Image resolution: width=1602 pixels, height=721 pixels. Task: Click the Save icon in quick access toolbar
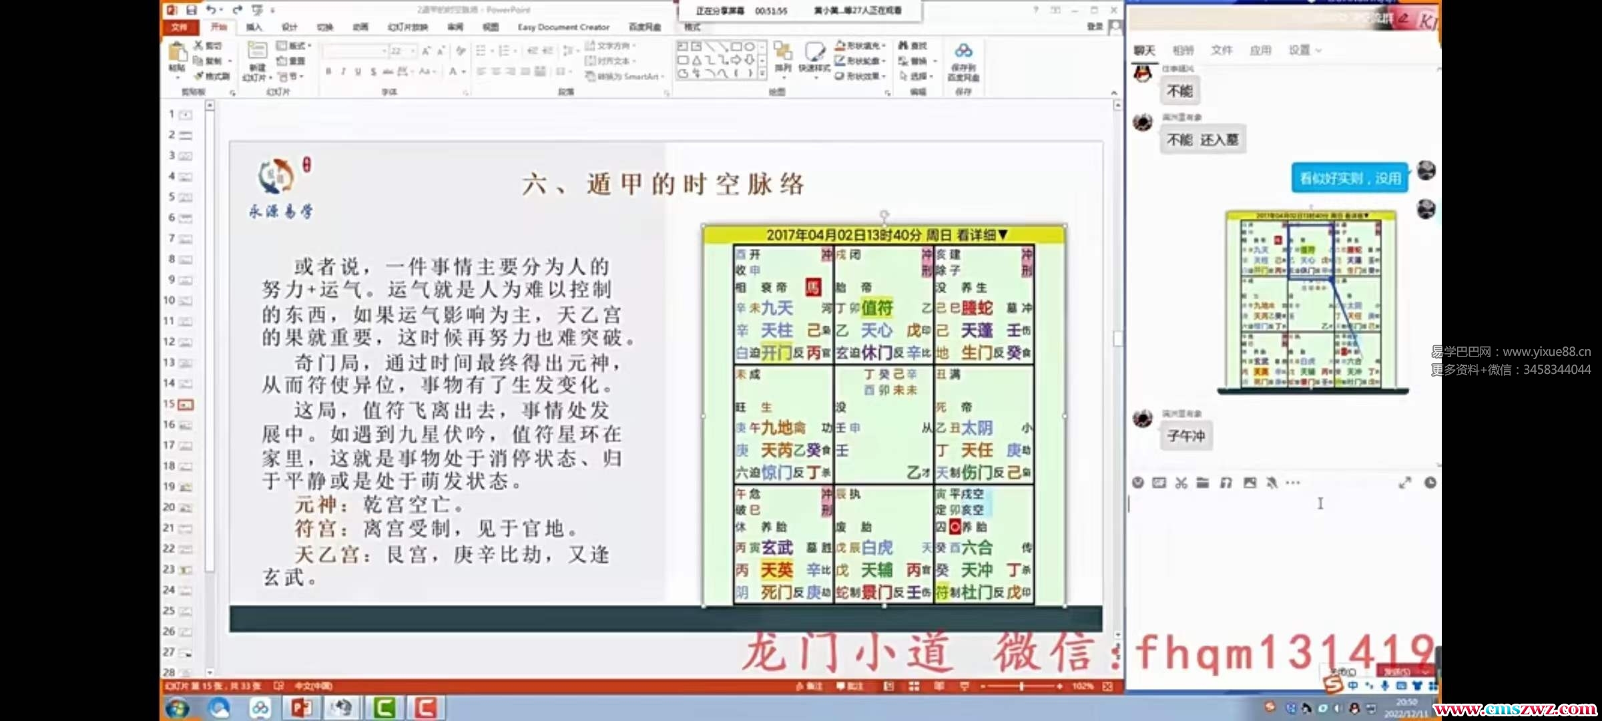[x=192, y=9]
